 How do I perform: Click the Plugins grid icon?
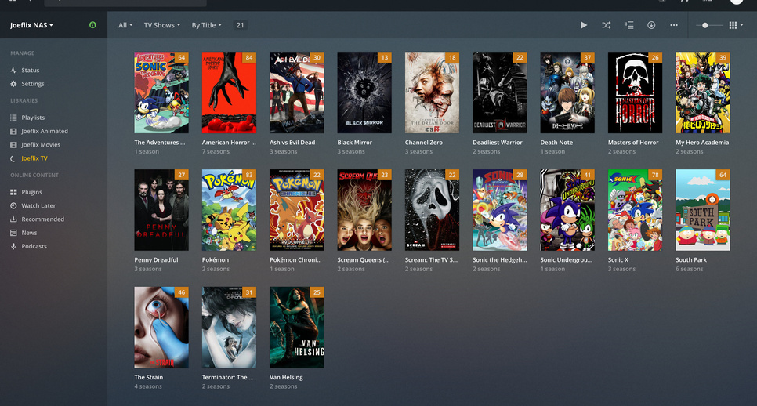coord(13,192)
